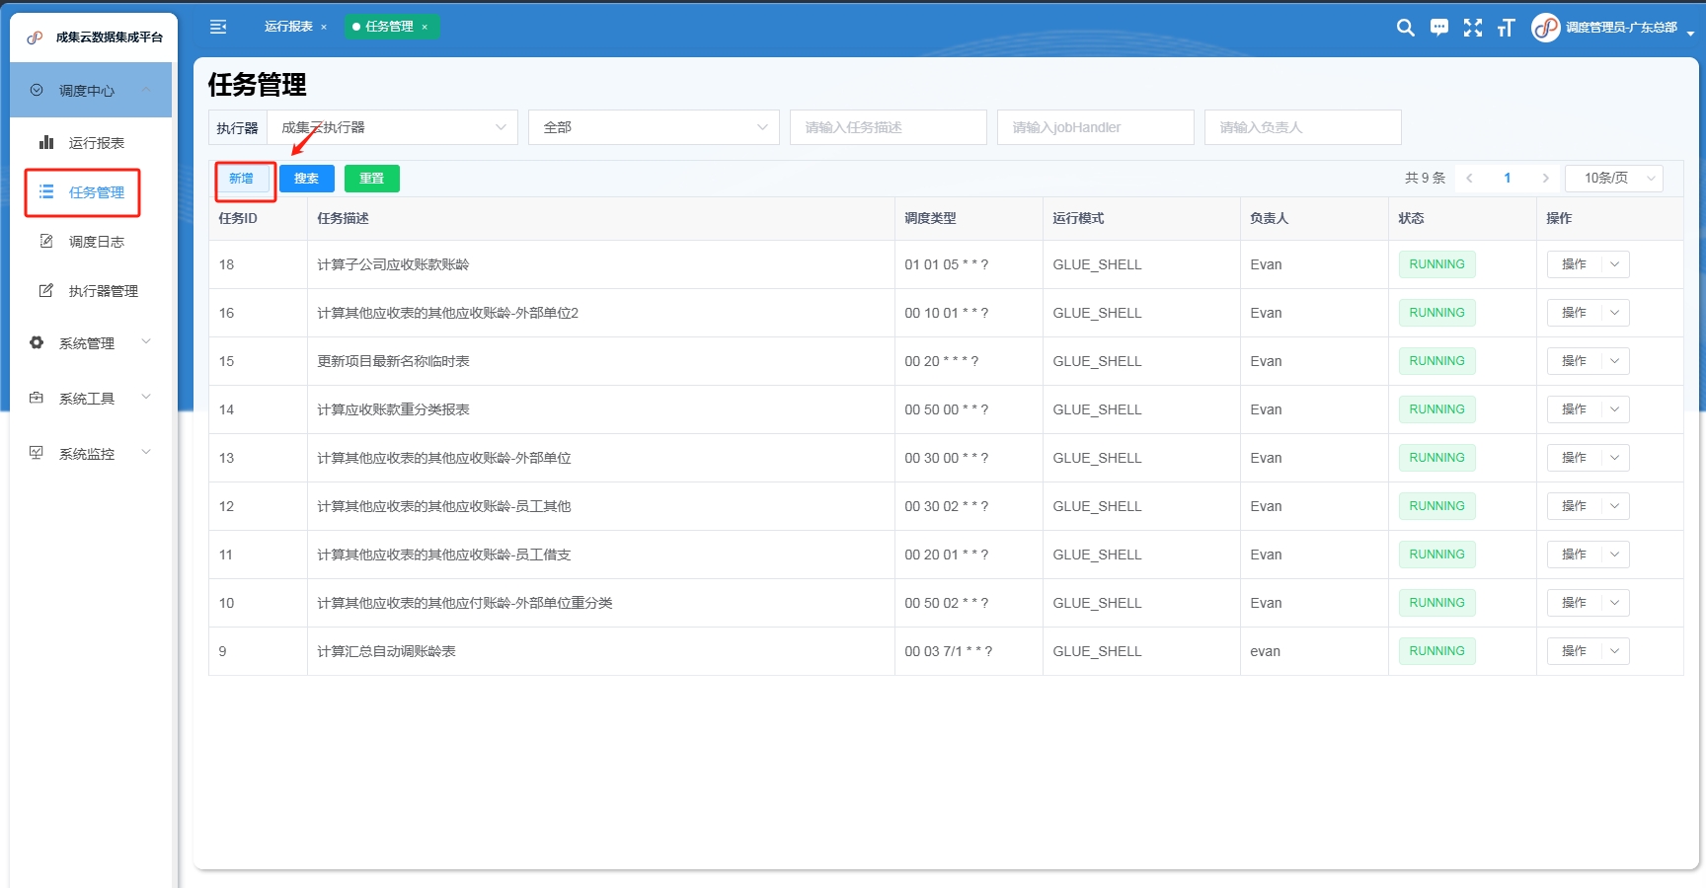Expand the 系统管理 sidebar menu
This screenshot has width=1706, height=888.
(89, 343)
